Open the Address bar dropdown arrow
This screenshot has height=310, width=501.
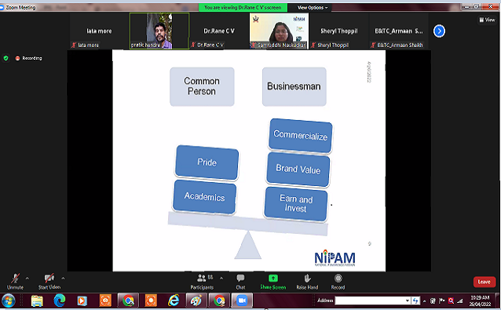click(x=408, y=301)
